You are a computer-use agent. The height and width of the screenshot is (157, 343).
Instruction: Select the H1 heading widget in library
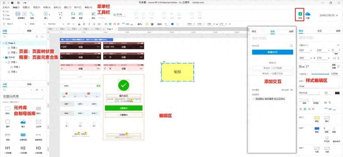pyautogui.click(x=8, y=149)
